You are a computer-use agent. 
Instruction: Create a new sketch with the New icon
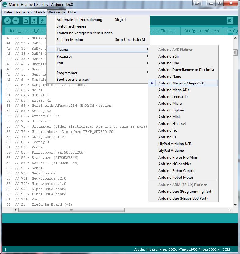coord(26,21)
